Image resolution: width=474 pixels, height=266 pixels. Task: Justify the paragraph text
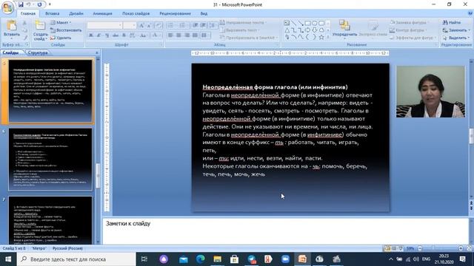[x=195, y=35]
